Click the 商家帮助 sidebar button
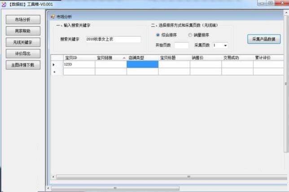This screenshot has width=289, height=192. pyautogui.click(x=23, y=31)
